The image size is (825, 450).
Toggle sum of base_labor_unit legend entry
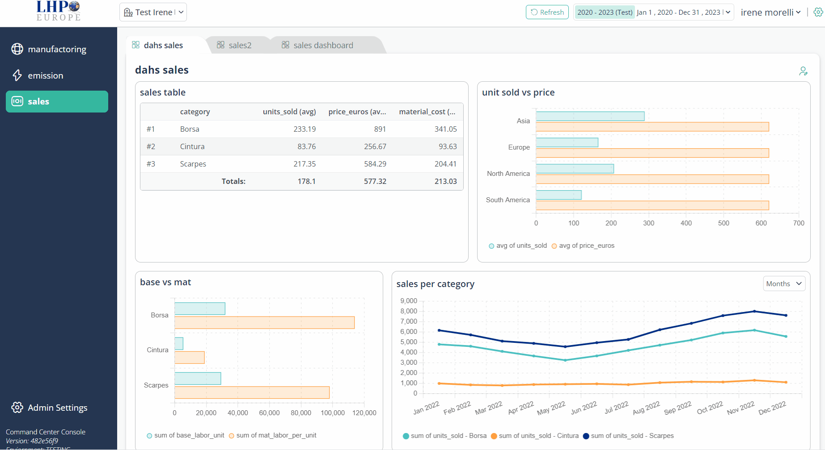(x=186, y=435)
